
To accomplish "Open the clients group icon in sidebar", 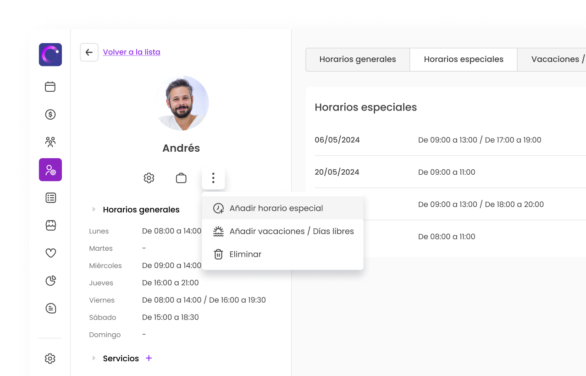I will [x=50, y=142].
